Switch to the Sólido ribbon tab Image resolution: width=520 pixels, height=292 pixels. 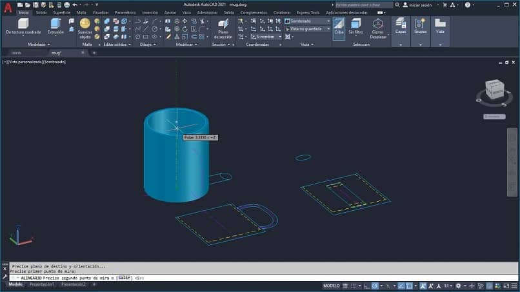tap(41, 12)
